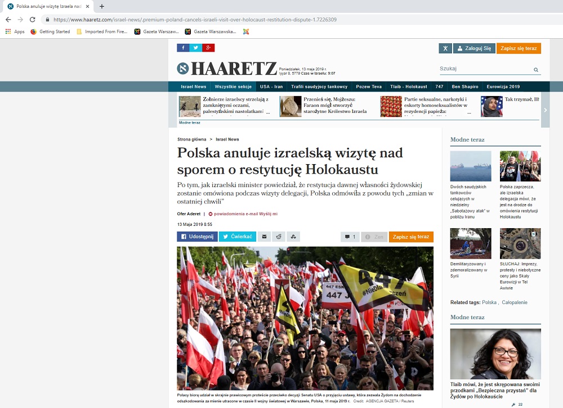Click the Google+ icon in the top bar
Screen dimensions: 563x408
pyautogui.click(x=208, y=48)
